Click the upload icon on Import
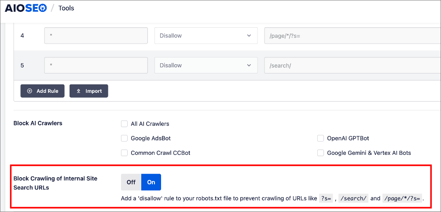This screenshot has width=441, height=212. pos(79,91)
